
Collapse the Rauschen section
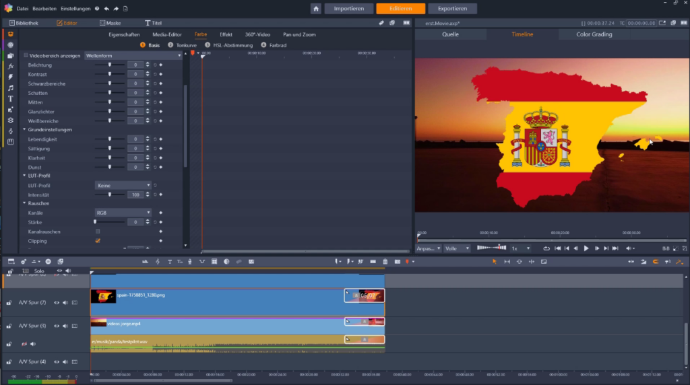pyautogui.click(x=25, y=203)
